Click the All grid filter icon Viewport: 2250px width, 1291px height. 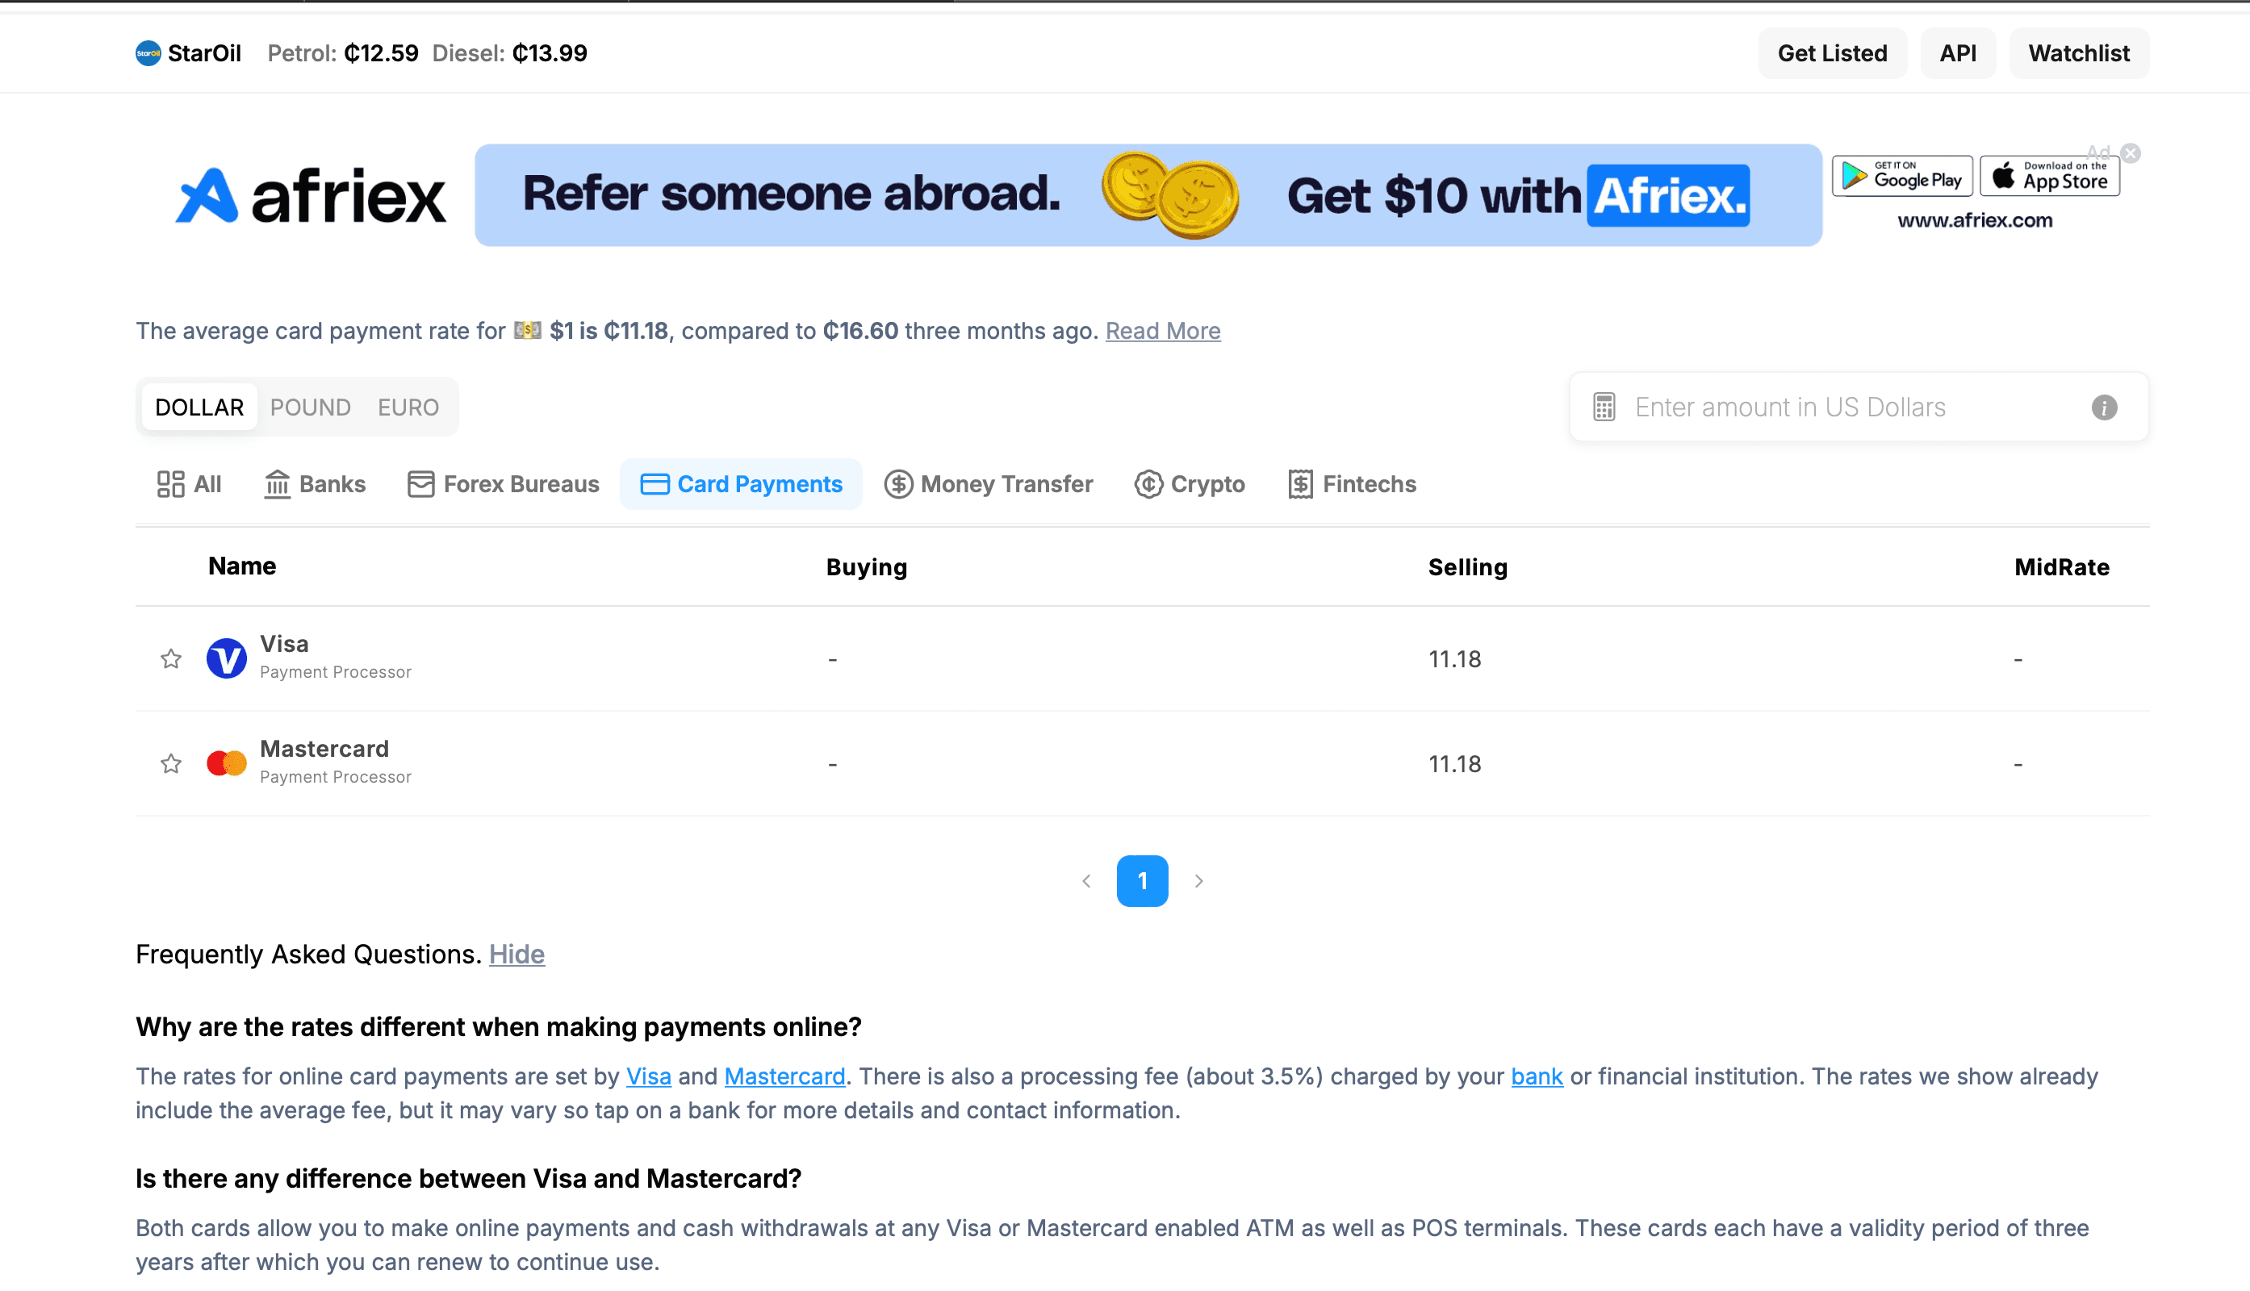coord(171,484)
